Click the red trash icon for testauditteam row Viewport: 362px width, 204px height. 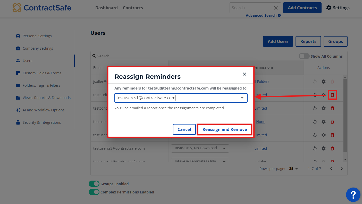(x=332, y=95)
